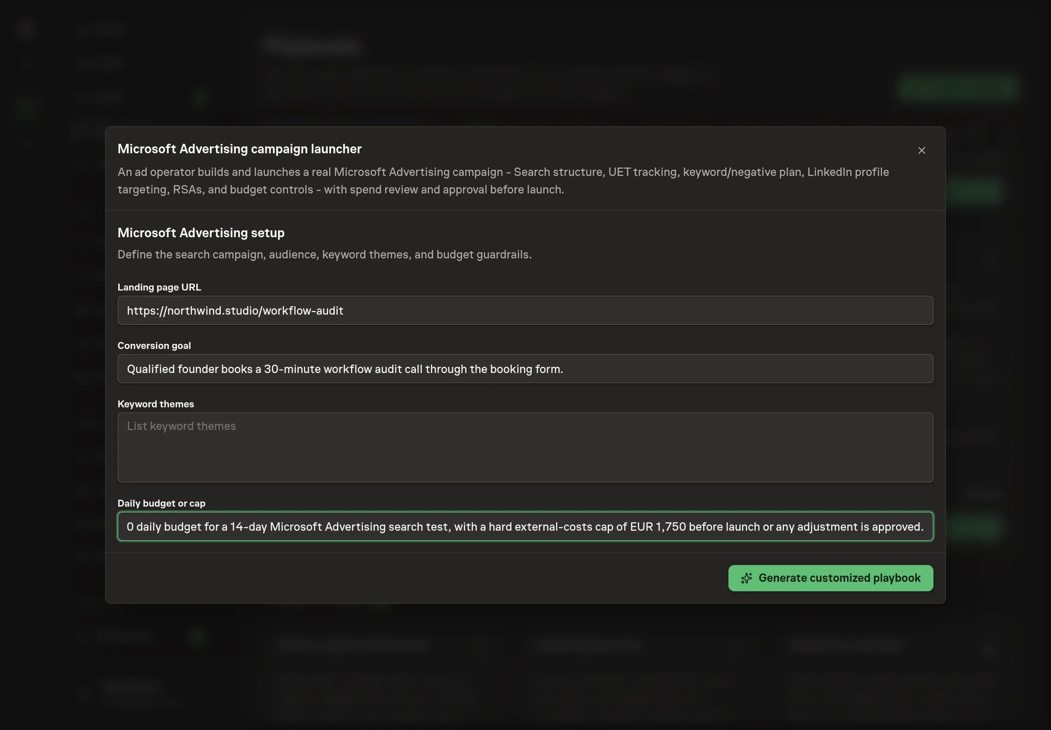
Task: Click the sparkle icon on Generate button
Action: click(746, 578)
